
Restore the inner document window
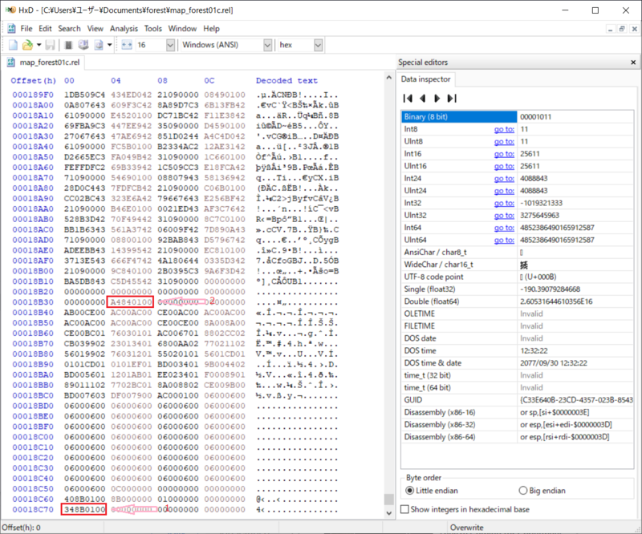tap(622, 29)
